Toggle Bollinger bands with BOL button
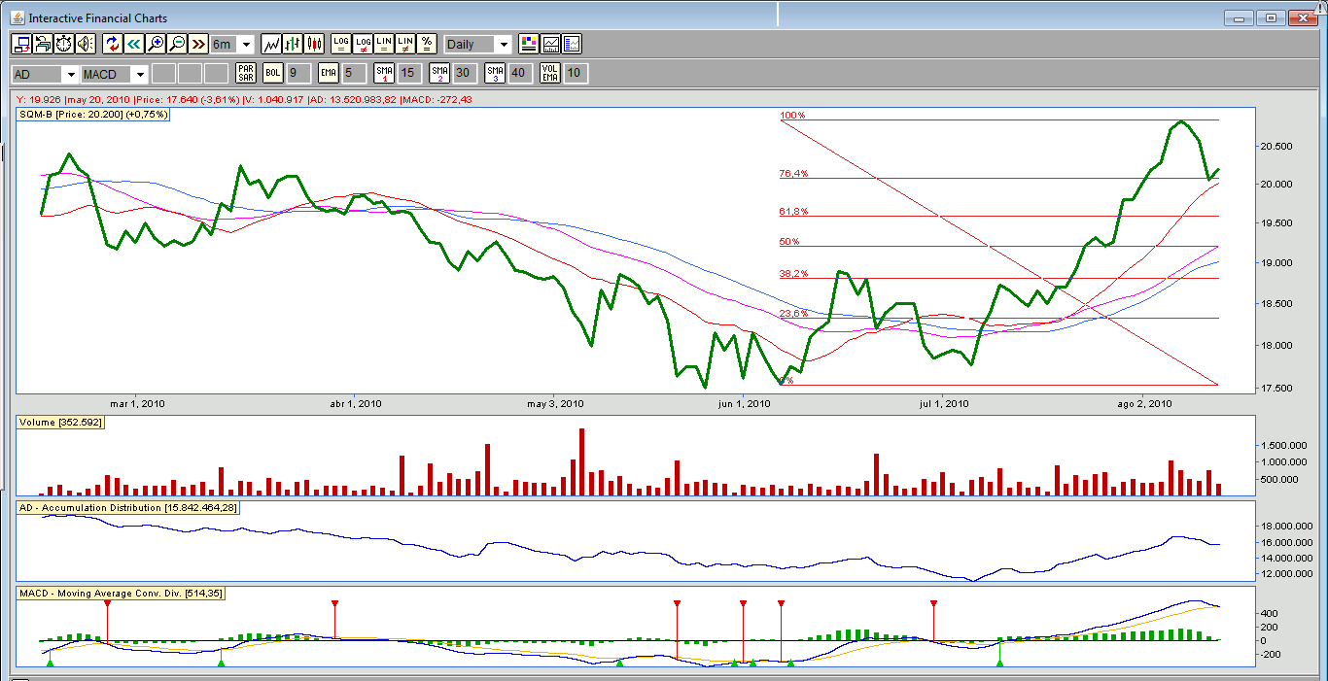 [273, 73]
